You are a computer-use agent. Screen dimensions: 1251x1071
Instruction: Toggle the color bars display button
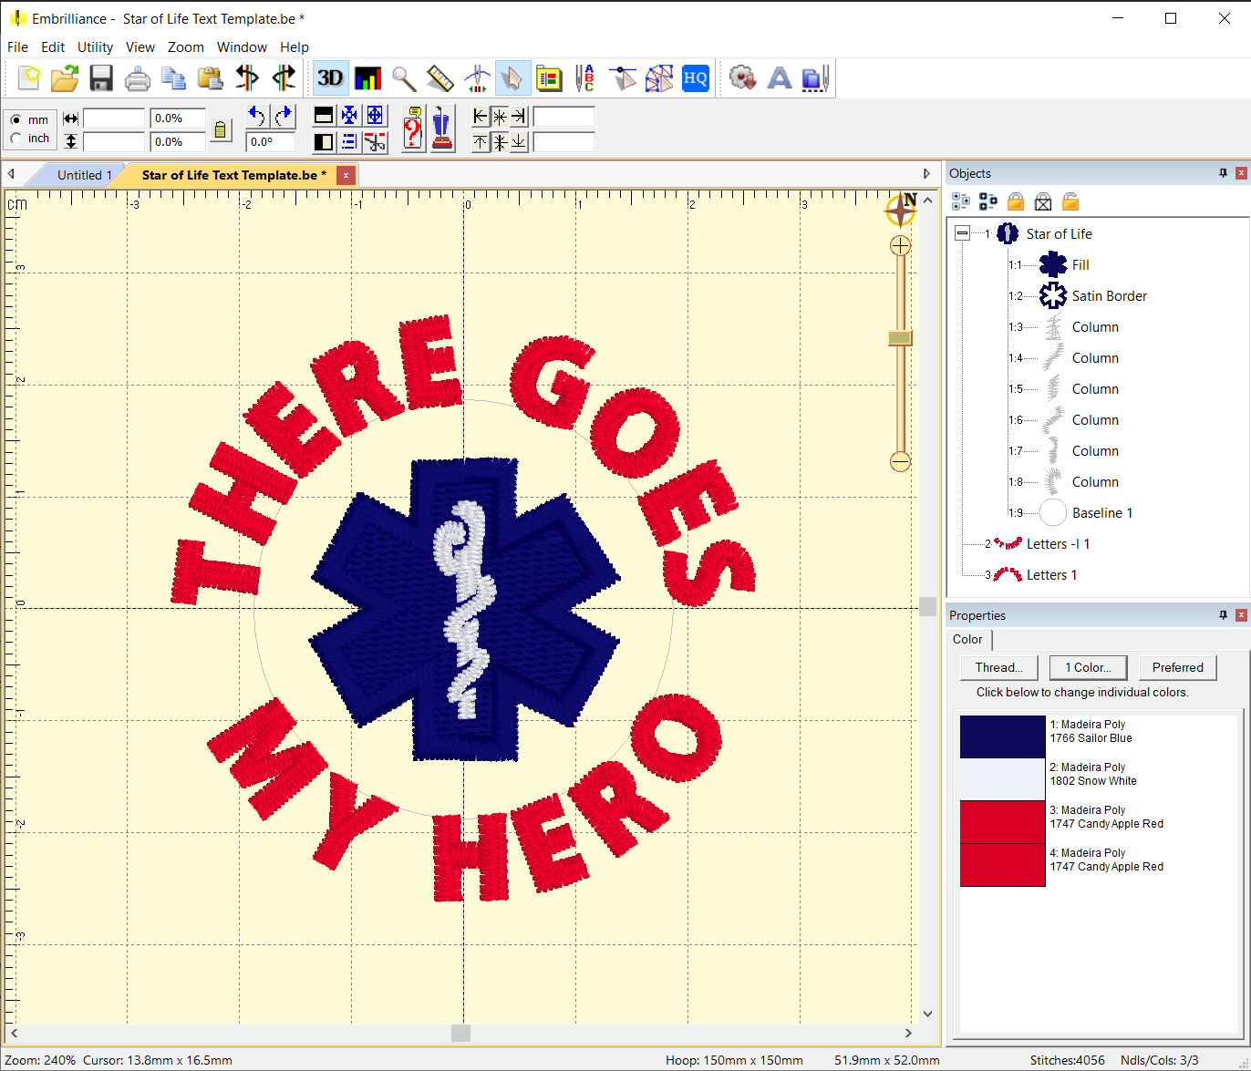tap(367, 78)
